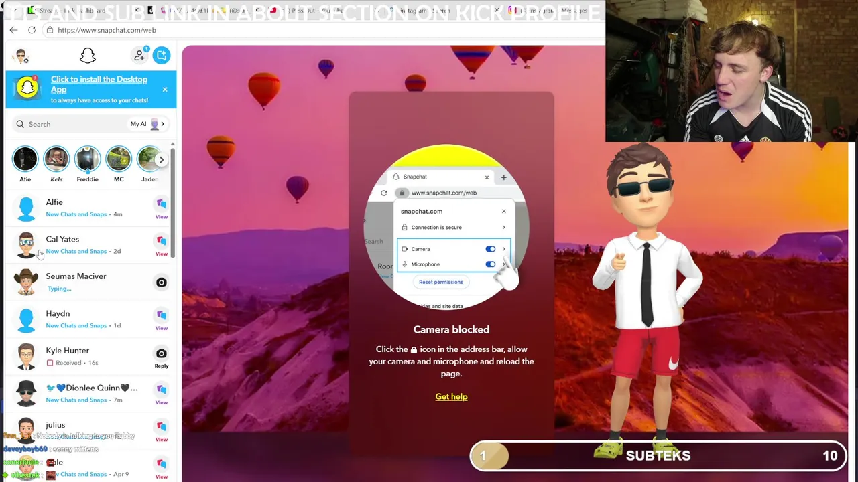Click Alfie's blue silhouette avatar

tap(26, 208)
